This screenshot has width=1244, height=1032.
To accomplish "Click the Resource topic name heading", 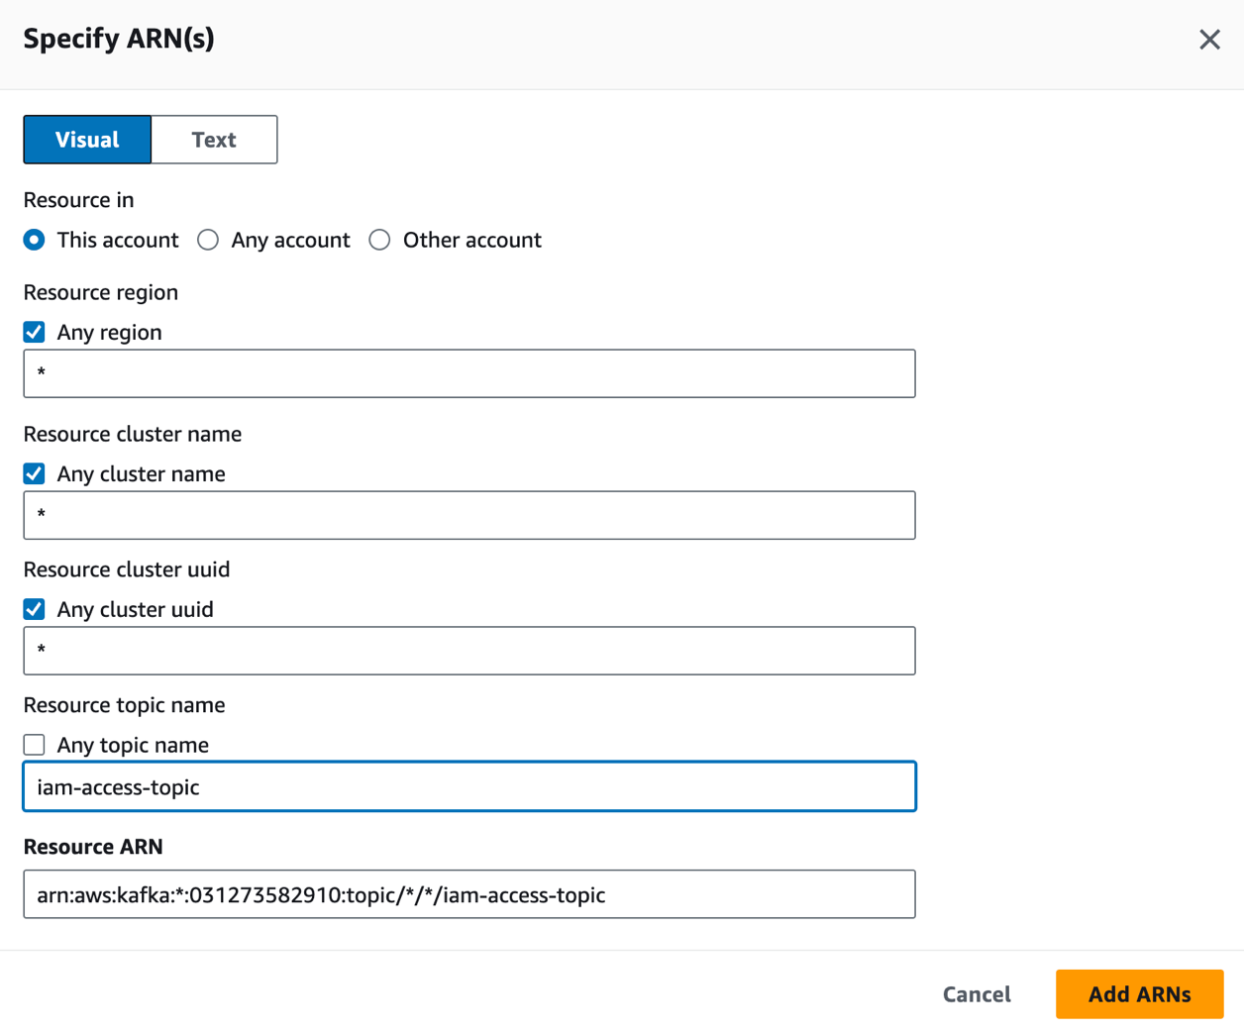I will tap(124, 705).
